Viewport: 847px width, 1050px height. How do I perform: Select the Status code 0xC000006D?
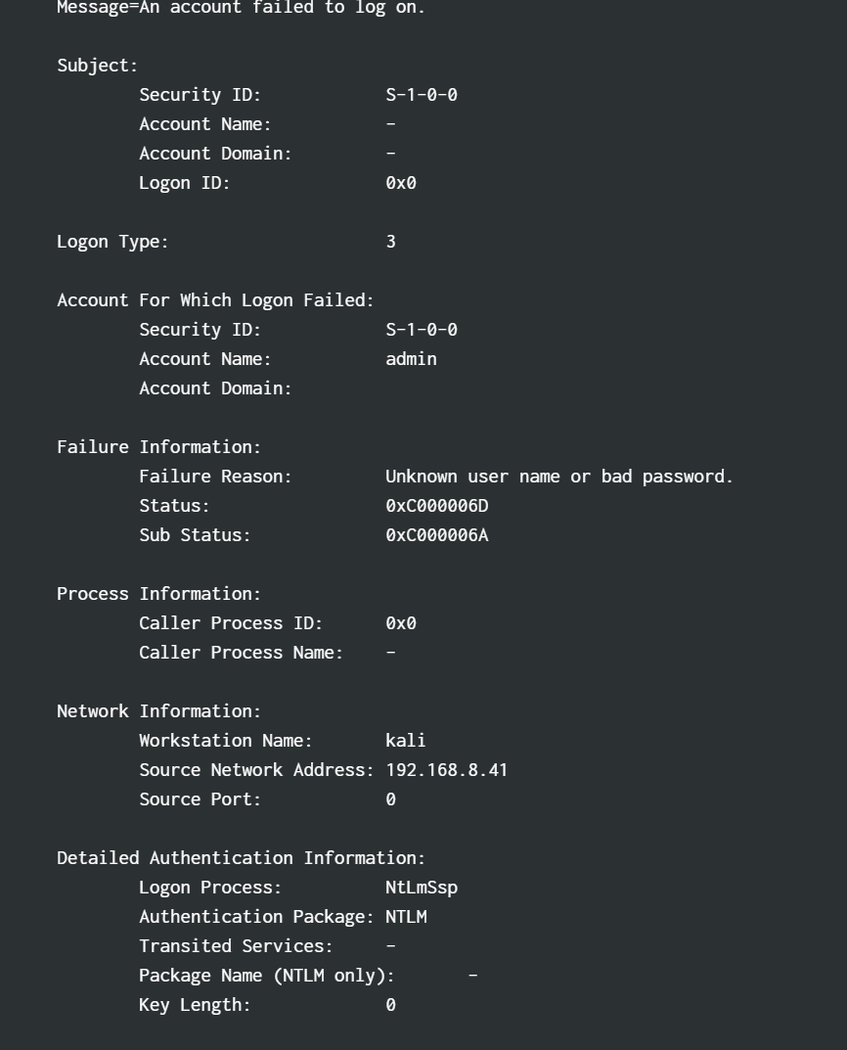(x=437, y=506)
